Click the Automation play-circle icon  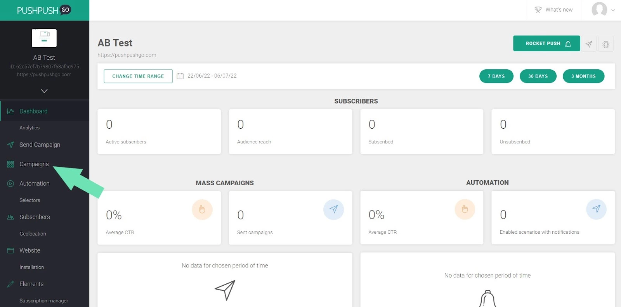click(x=10, y=184)
